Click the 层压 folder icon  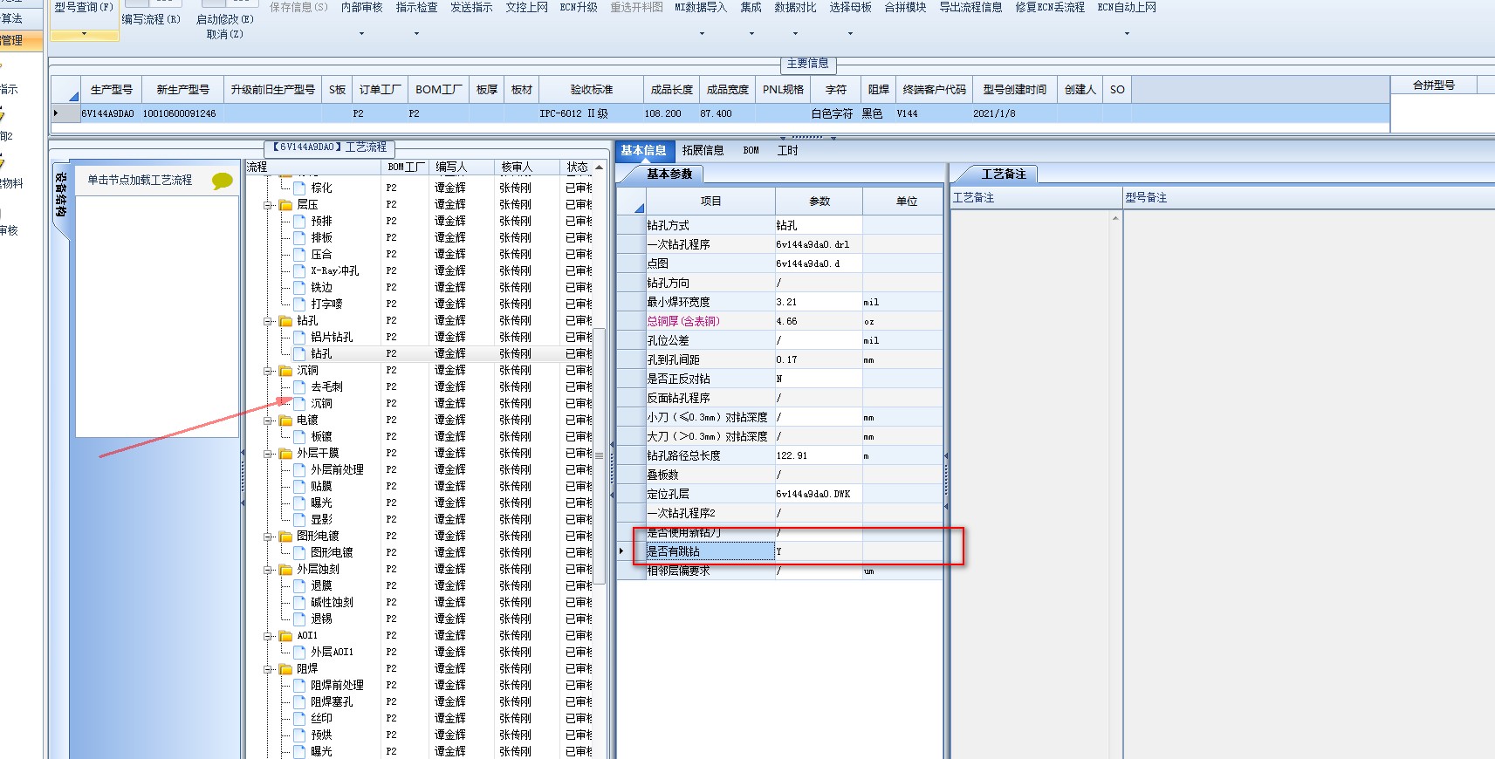285,204
